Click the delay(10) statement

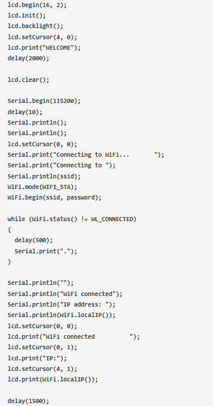tap(25, 112)
